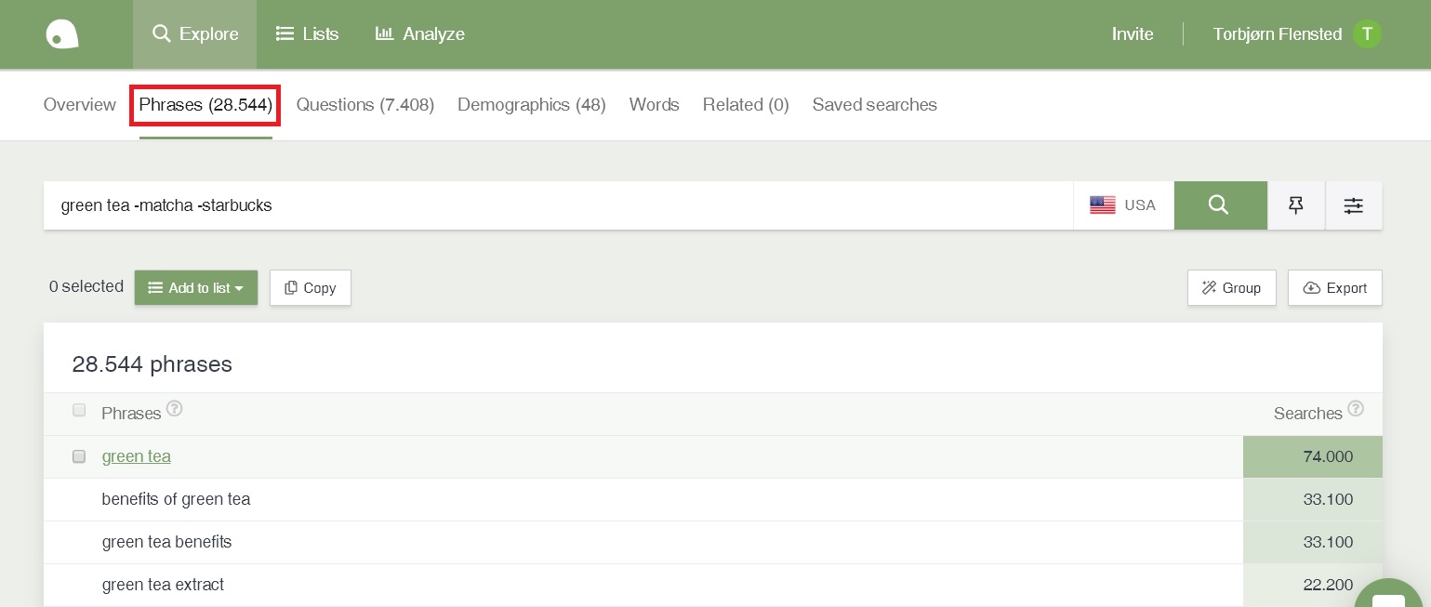Click the green search magnifier button
The height and width of the screenshot is (607, 1431).
(1219, 205)
